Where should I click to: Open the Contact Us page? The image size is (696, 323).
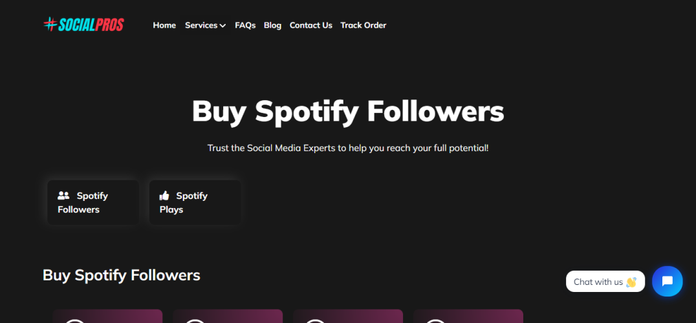coord(310,25)
